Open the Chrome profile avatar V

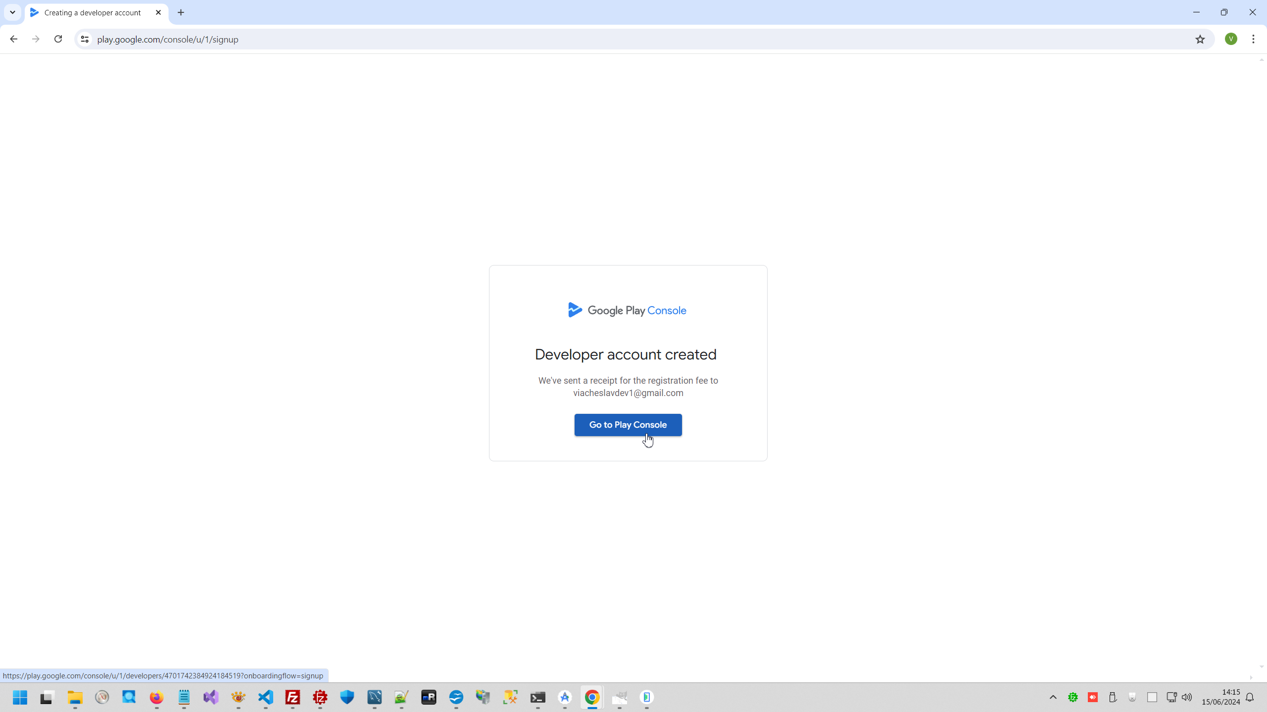(x=1231, y=39)
